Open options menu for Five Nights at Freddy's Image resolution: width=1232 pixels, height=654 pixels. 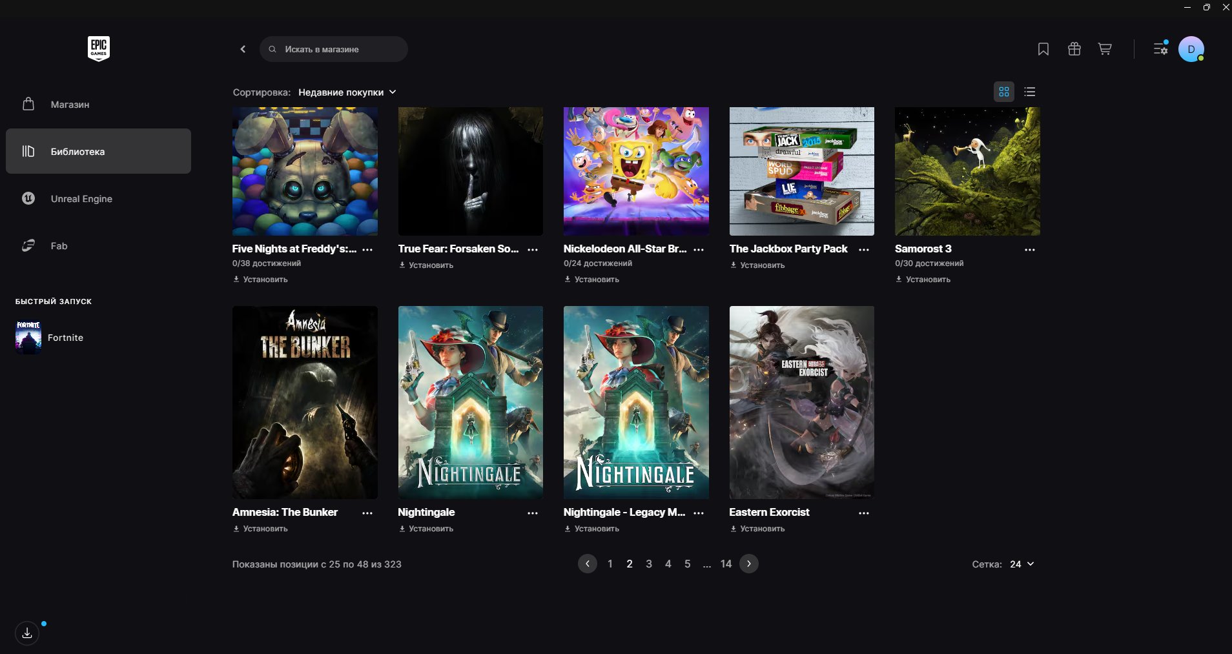pyautogui.click(x=367, y=250)
